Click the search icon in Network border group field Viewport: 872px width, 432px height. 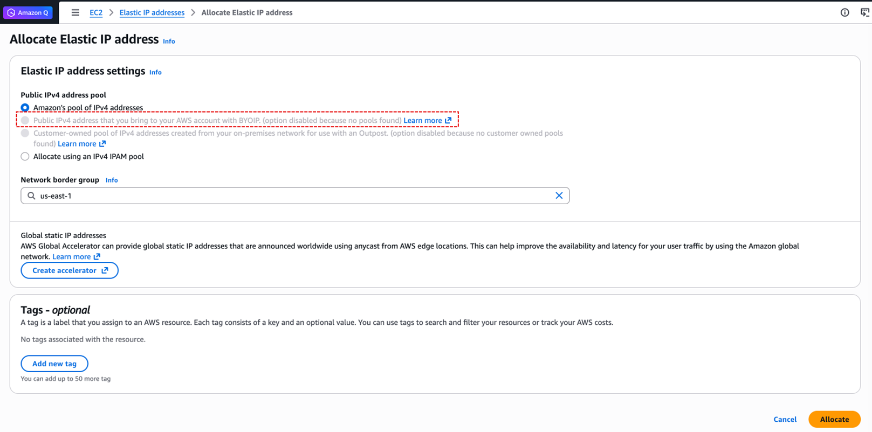click(x=31, y=196)
